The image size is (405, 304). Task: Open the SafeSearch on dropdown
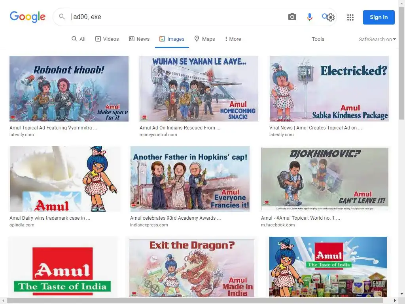click(377, 39)
